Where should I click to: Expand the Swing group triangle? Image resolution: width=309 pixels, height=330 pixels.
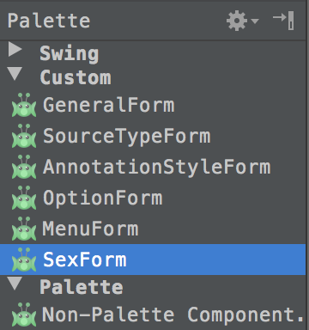[15, 49]
